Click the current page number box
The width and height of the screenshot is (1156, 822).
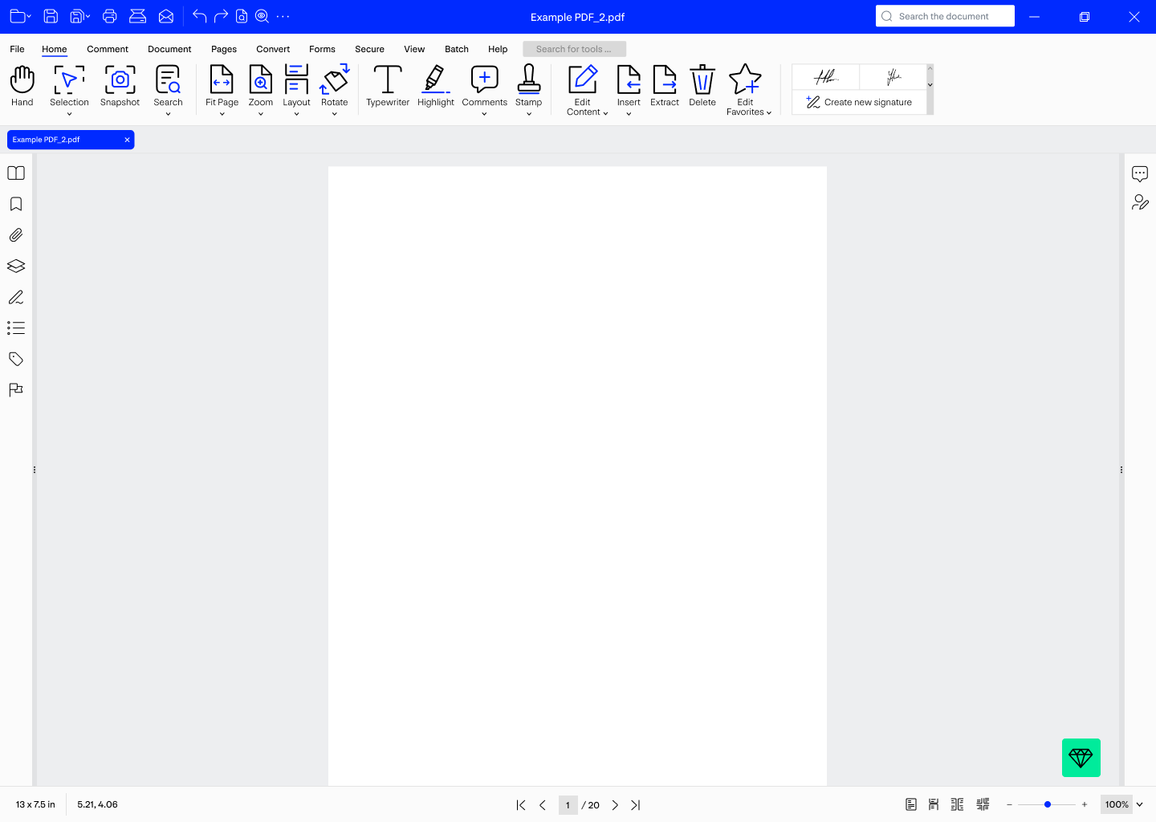568,805
